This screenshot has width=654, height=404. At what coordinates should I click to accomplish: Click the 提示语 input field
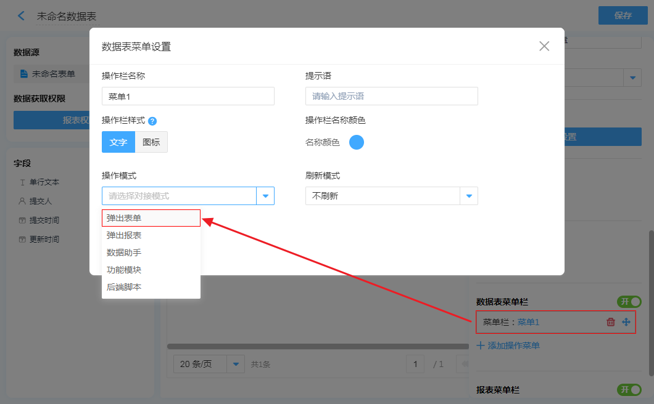tap(391, 96)
